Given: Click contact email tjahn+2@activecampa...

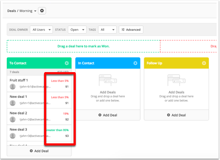Looking at the screenshot, I should click(35, 119).
